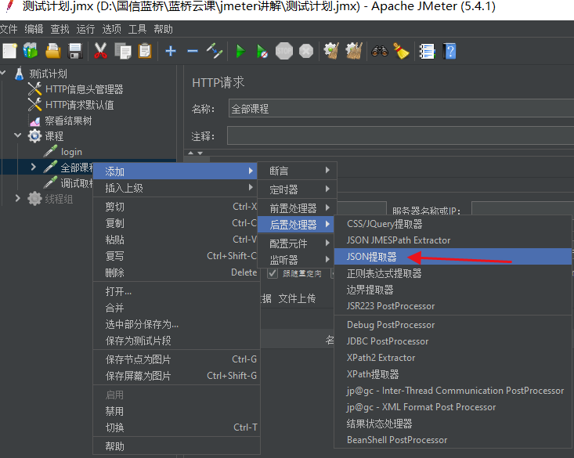Open the 监听器 submenu
This screenshot has width=574, height=458.
297,260
